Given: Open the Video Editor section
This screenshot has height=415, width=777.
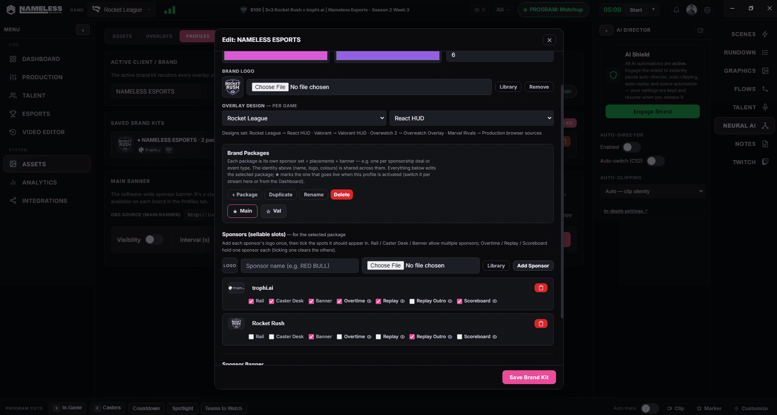Looking at the screenshot, I should [47, 132].
